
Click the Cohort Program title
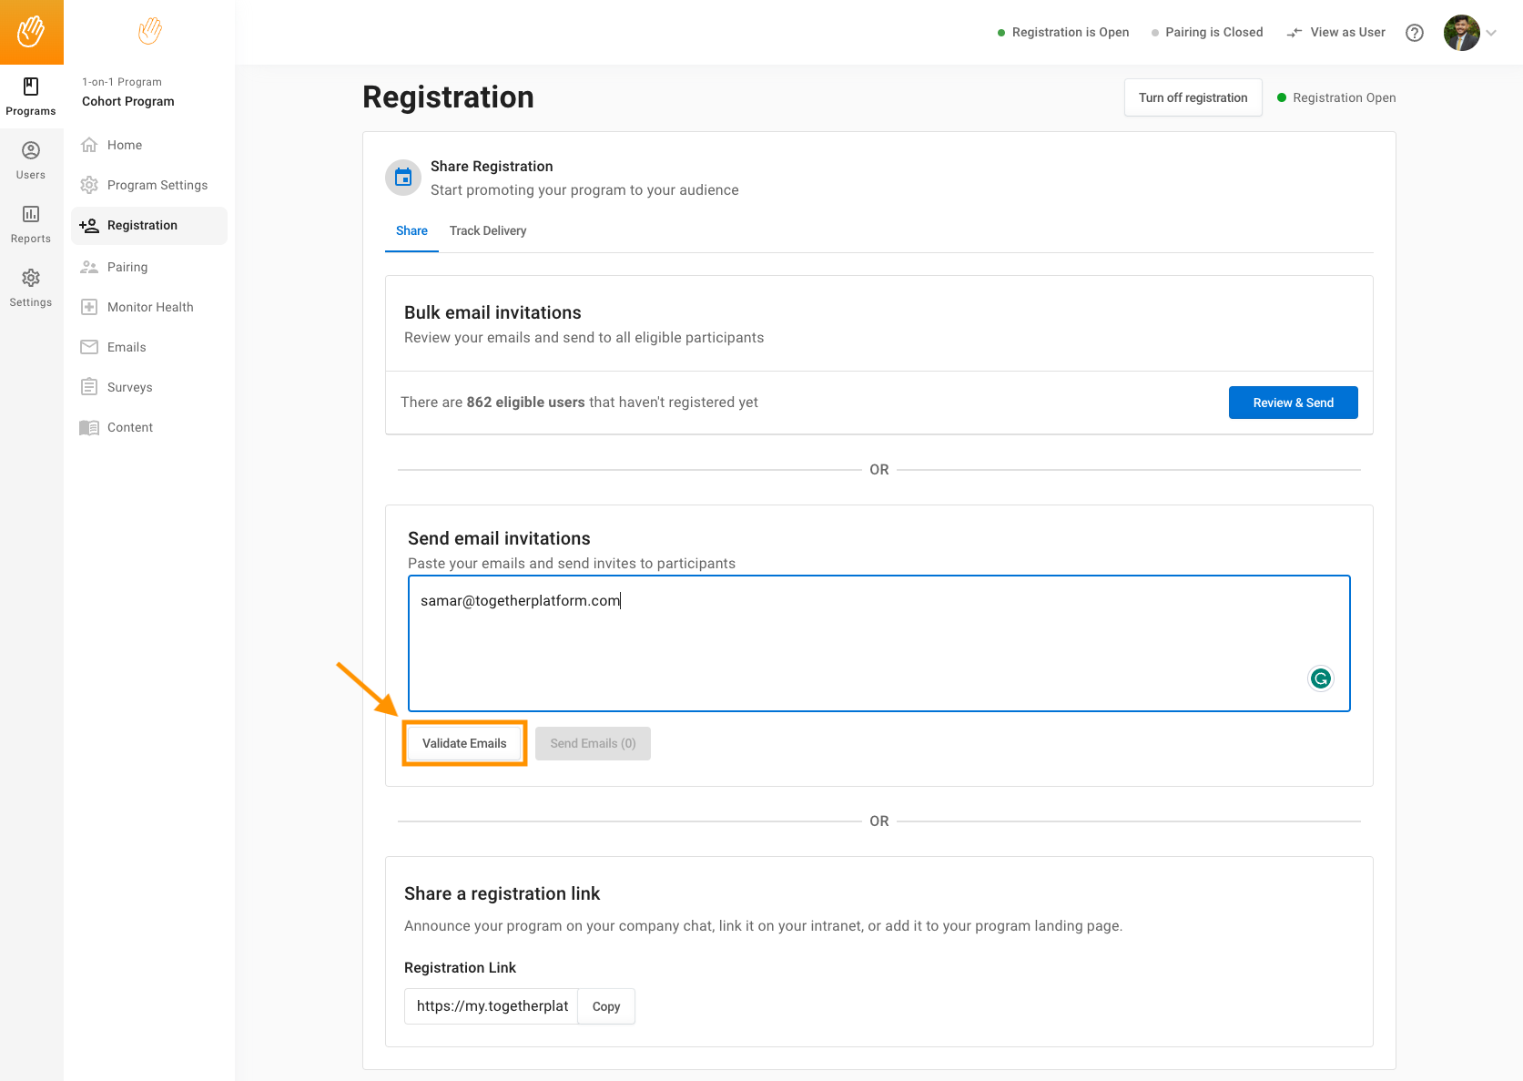coord(128,101)
